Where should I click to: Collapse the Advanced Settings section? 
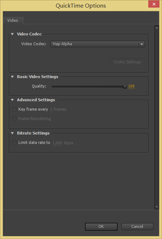click(x=12, y=100)
